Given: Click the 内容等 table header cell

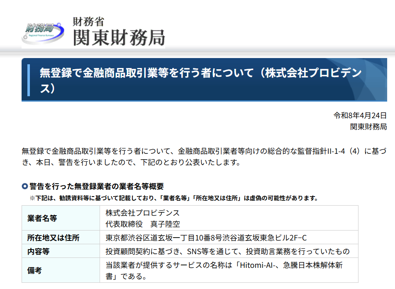Looking at the screenshot, I should click(x=61, y=251).
